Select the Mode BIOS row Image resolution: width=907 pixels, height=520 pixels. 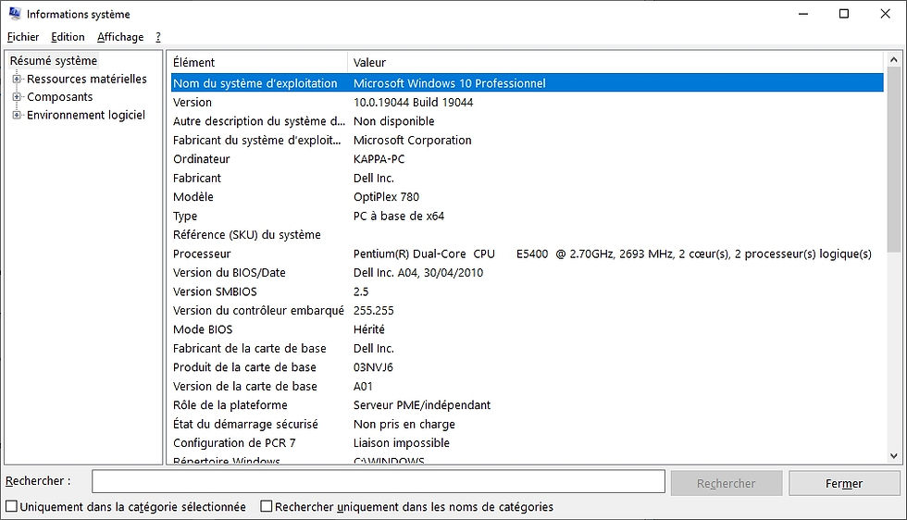coord(527,329)
